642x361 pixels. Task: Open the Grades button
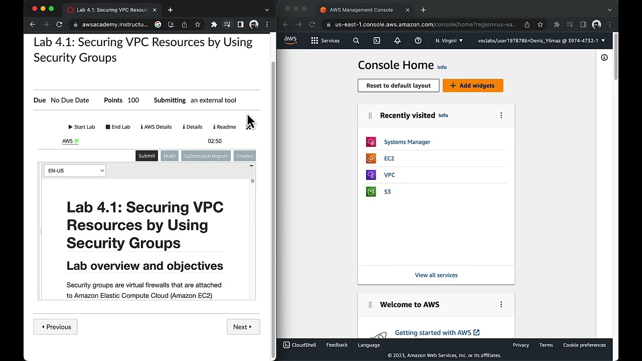(x=245, y=156)
